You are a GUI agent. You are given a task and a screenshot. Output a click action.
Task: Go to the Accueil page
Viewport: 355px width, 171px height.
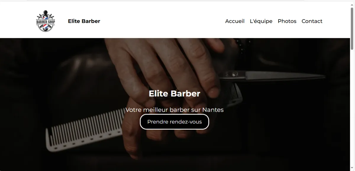[235, 21]
